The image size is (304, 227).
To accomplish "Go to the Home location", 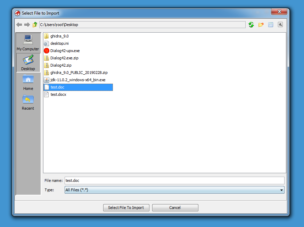I will coord(28,83).
